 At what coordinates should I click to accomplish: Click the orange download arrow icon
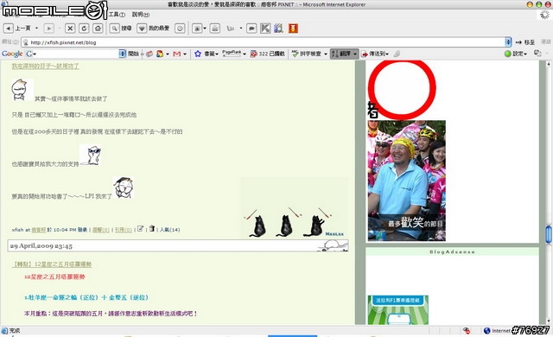293,29
